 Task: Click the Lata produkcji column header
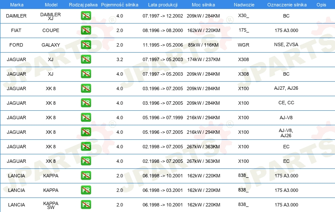click(x=162, y=4)
